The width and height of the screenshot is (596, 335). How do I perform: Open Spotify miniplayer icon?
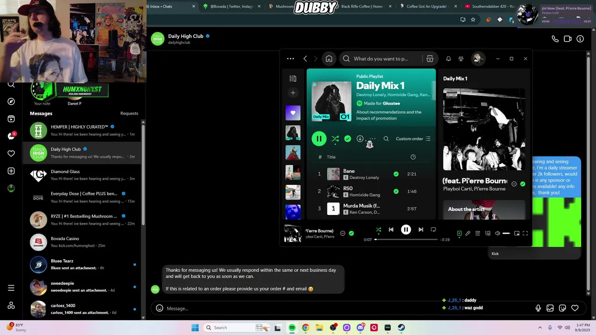[x=517, y=234]
